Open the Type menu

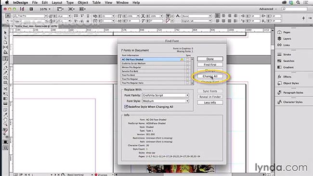tap(70, 2)
